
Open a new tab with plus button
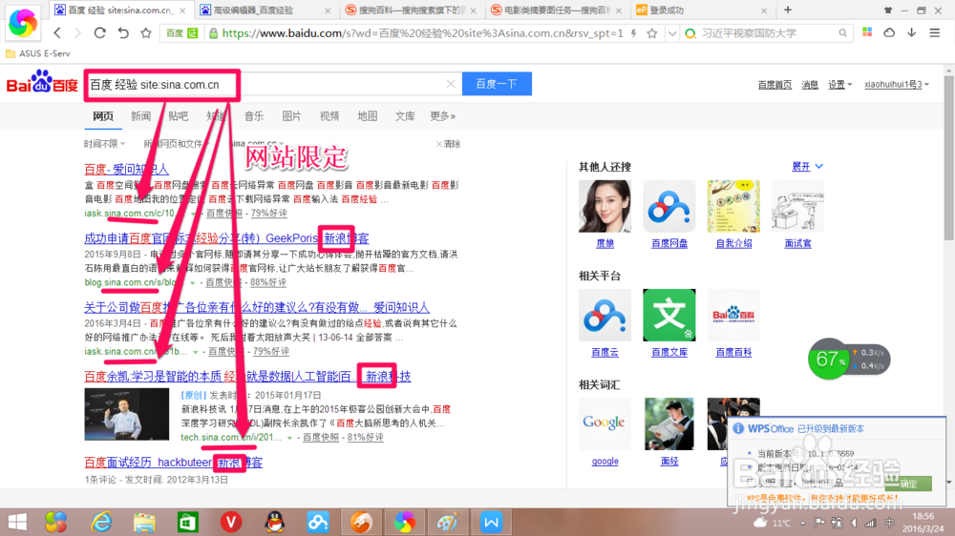click(788, 10)
